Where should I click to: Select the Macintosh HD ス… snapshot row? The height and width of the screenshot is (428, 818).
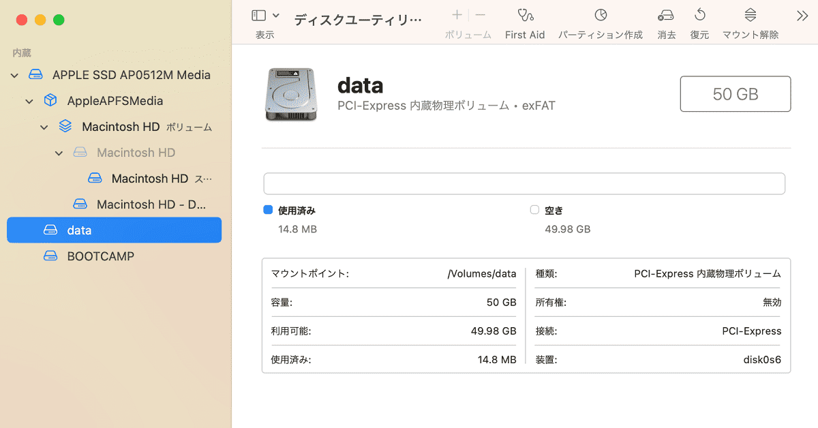click(x=114, y=179)
